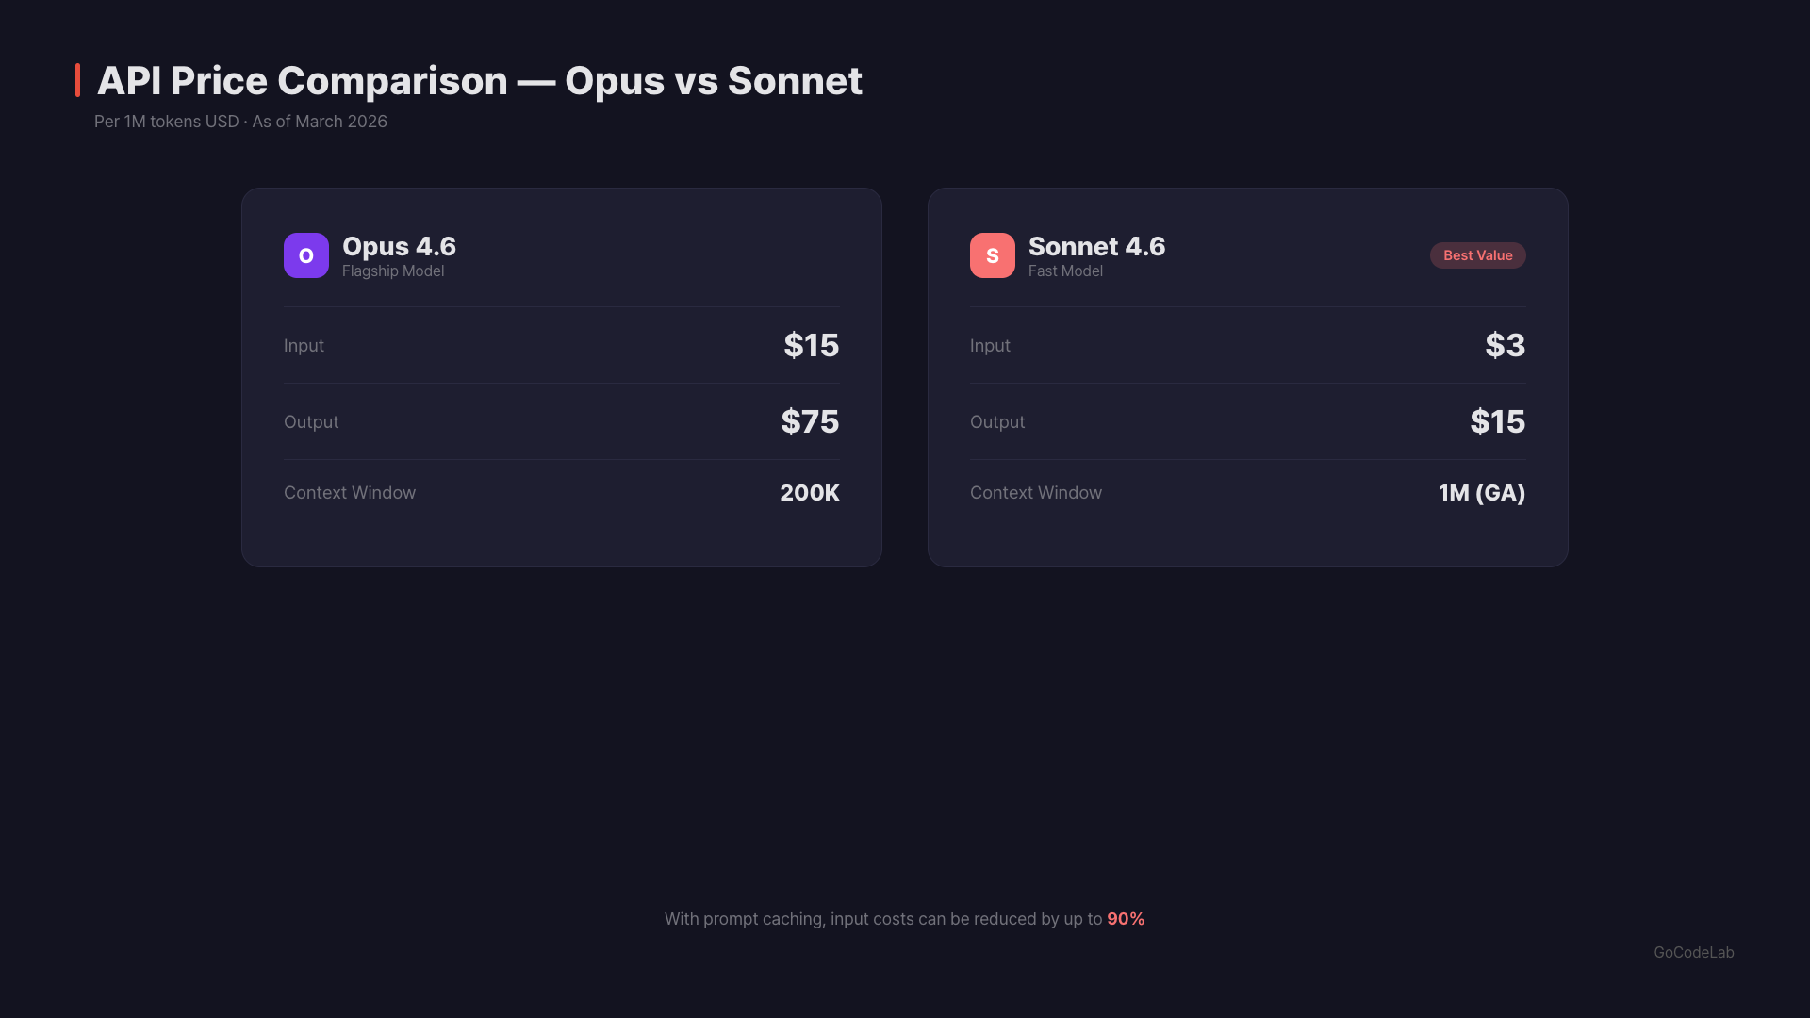
Task: Click the Sonnet 1M (GA) context value
Action: [1481, 493]
